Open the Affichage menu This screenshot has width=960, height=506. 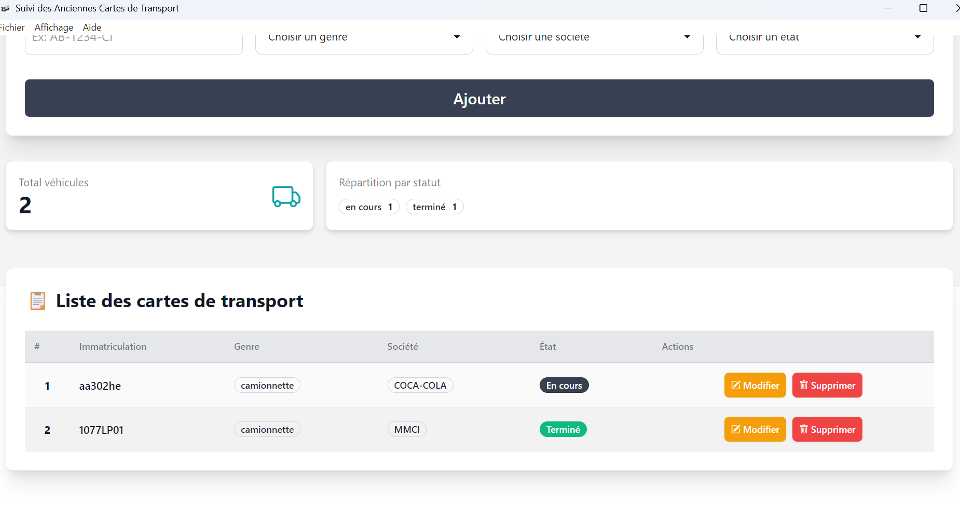(x=54, y=28)
